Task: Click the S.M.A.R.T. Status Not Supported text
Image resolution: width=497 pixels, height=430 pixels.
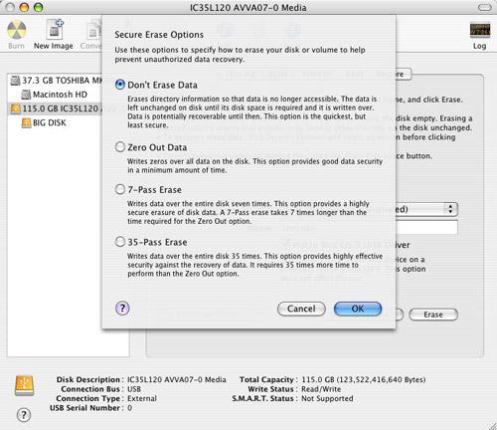Action: (327, 398)
